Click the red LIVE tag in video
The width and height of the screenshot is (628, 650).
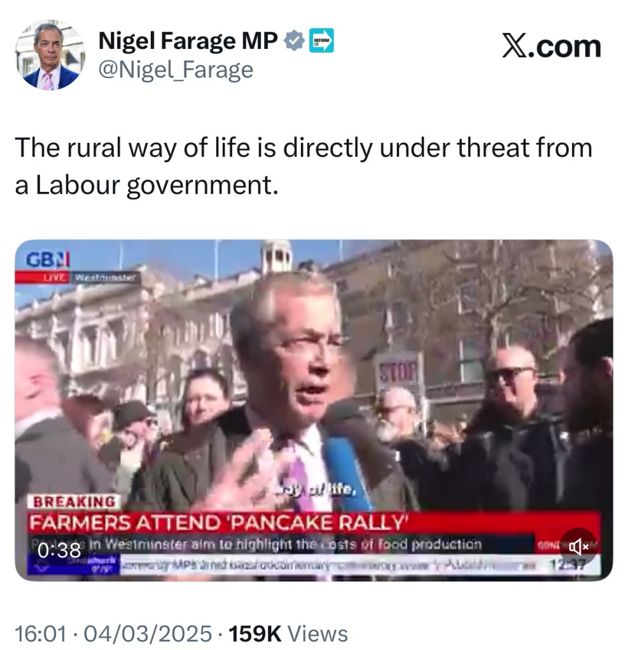56,277
